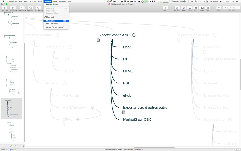The height and width of the screenshot is (151, 241).
Task: Click the horizontal canvas scrollbar
Action: 154,147
